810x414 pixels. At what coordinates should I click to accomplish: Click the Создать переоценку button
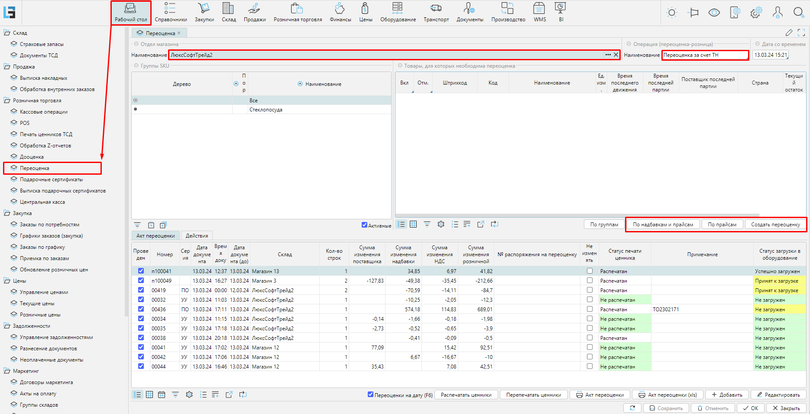[775, 225]
